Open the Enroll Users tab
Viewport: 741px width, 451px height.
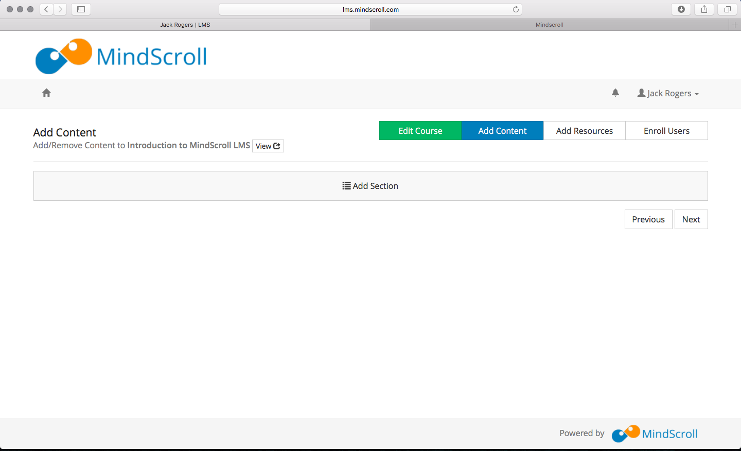click(666, 131)
